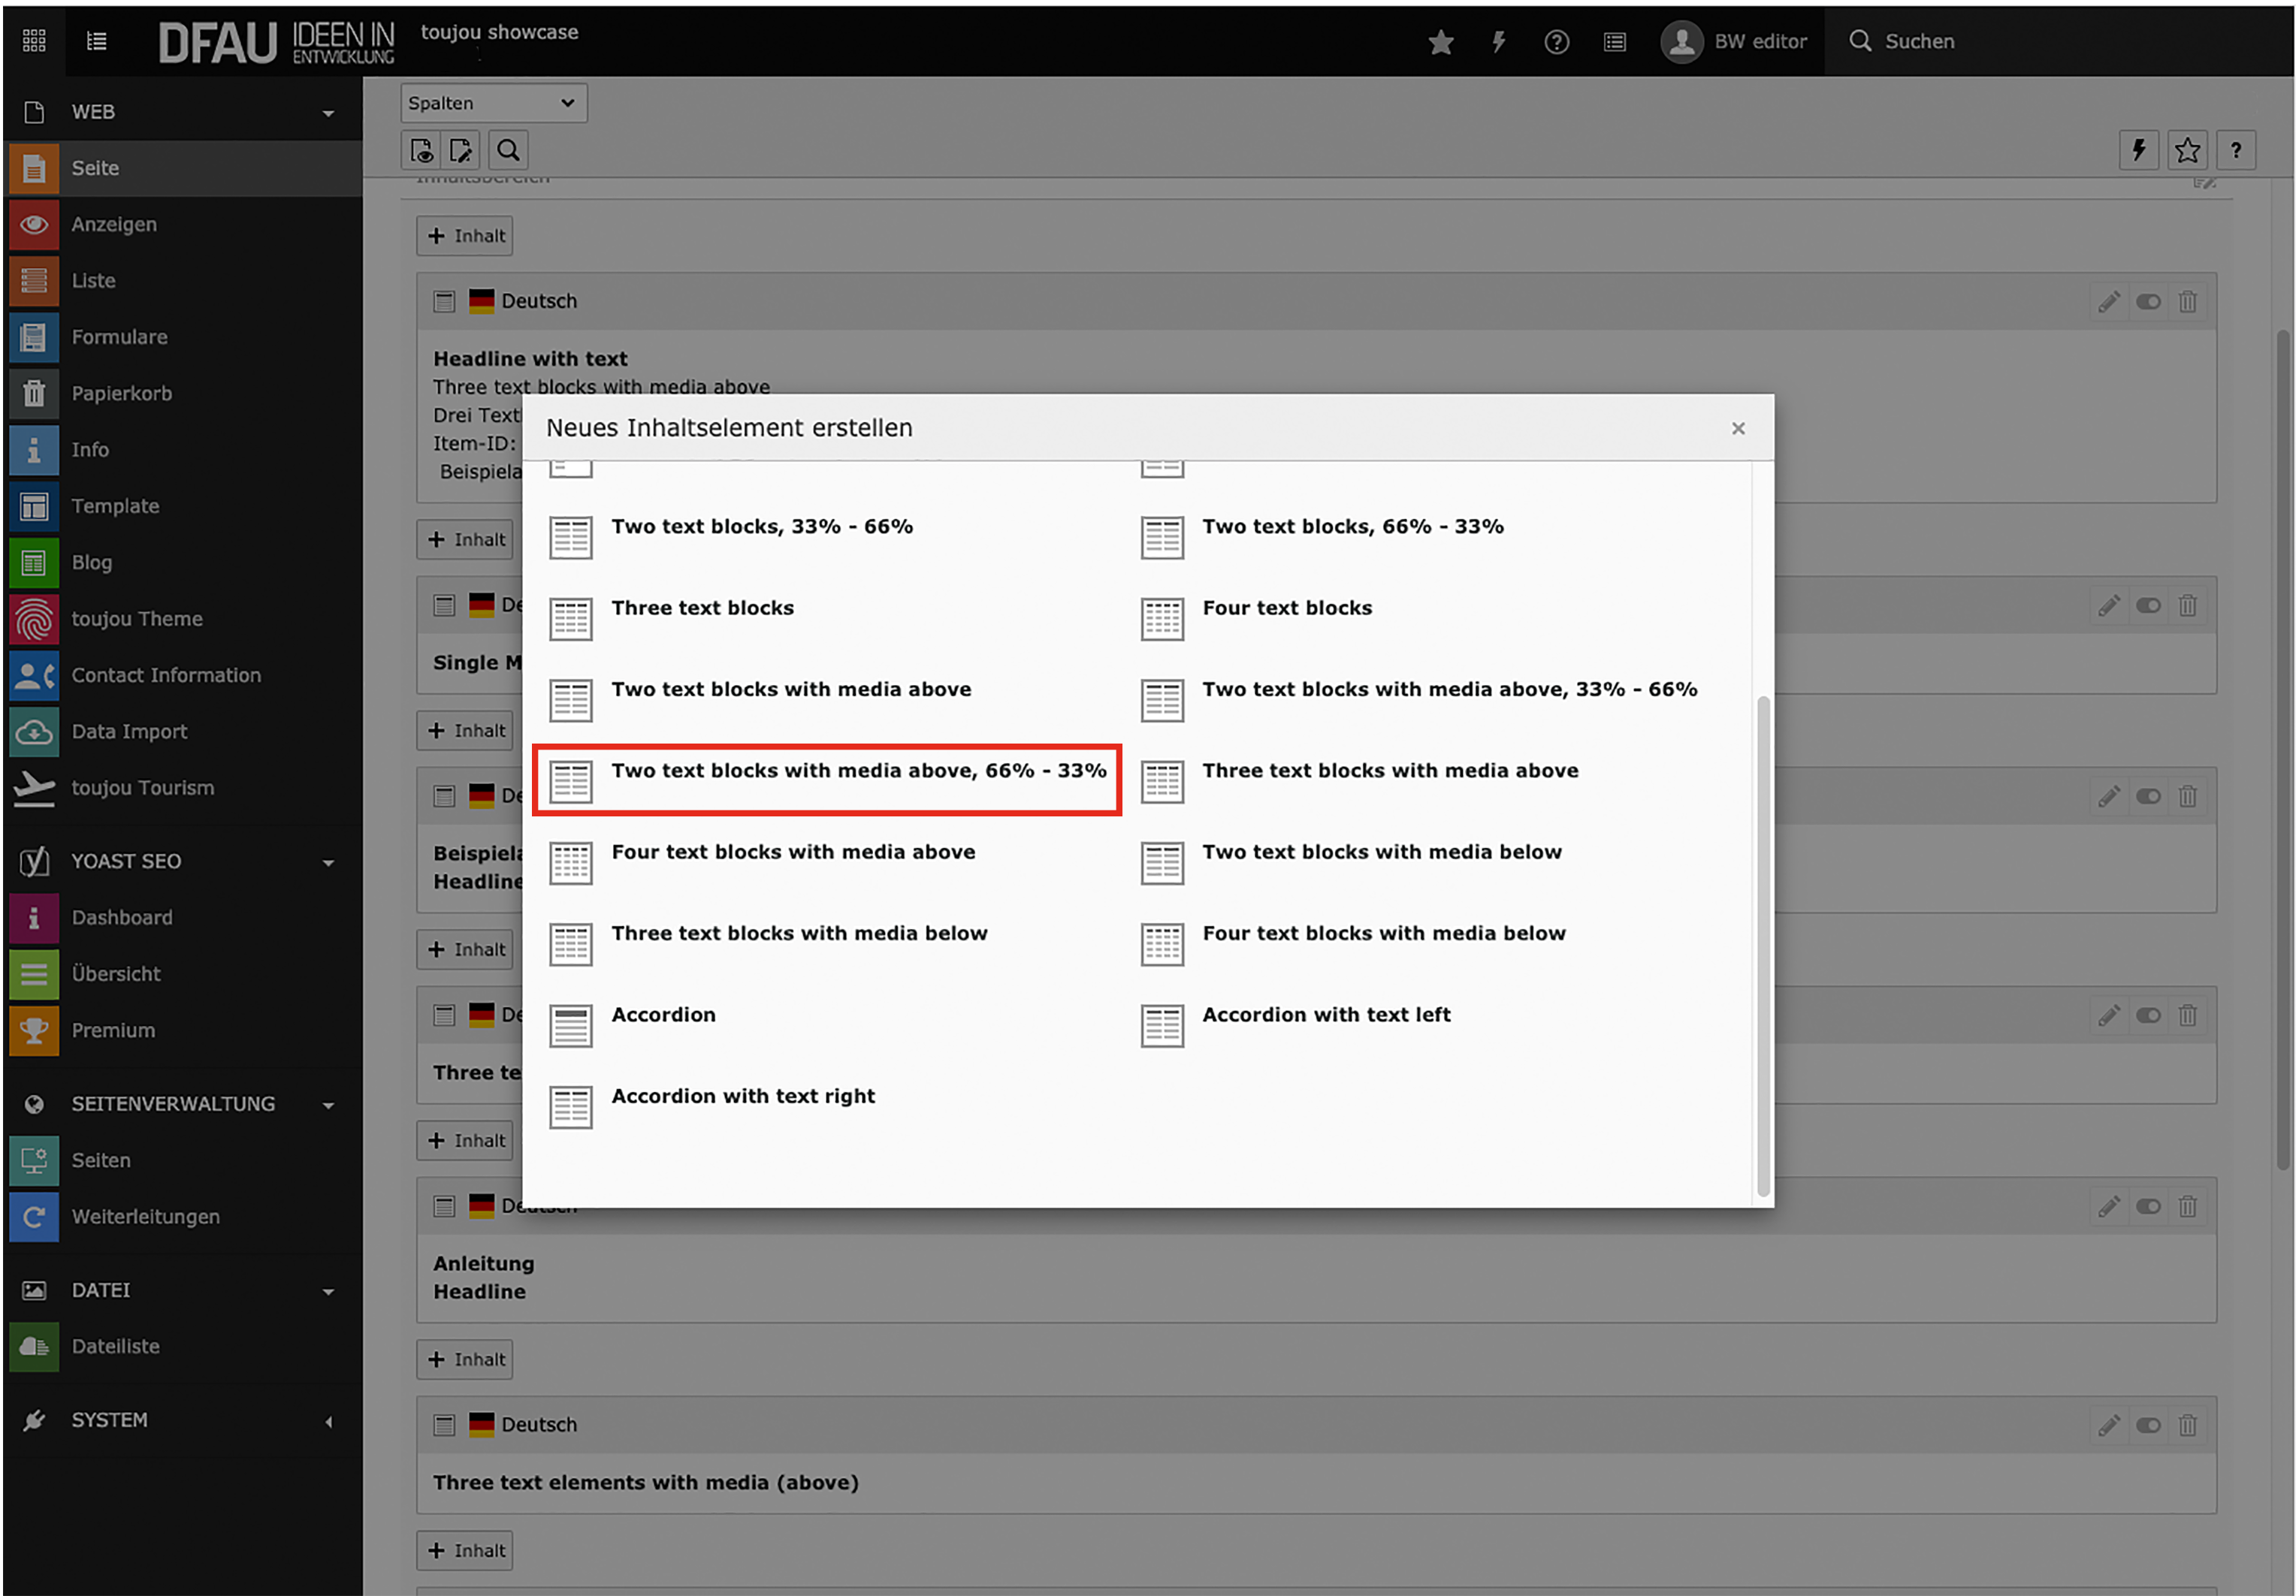Open the Formulare module
Viewport: 2296px width, 1596px height.
[x=183, y=336]
